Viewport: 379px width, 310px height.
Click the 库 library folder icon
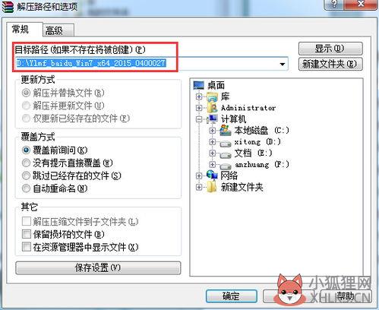[x=212, y=97]
